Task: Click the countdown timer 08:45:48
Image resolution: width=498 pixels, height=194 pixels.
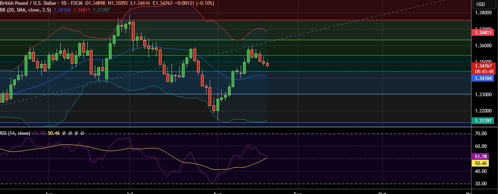Action: click(483, 72)
